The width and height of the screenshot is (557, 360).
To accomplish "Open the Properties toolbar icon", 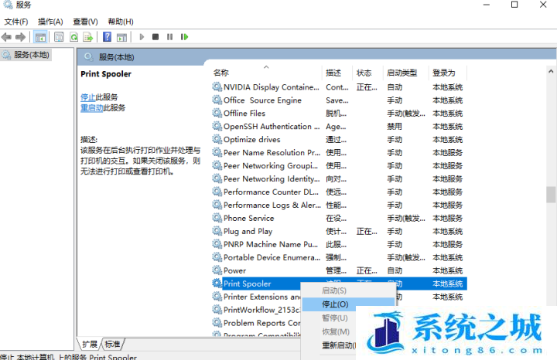I will tap(59, 37).
